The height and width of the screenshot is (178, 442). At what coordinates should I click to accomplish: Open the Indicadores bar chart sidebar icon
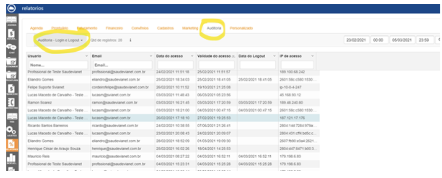tap(12, 159)
